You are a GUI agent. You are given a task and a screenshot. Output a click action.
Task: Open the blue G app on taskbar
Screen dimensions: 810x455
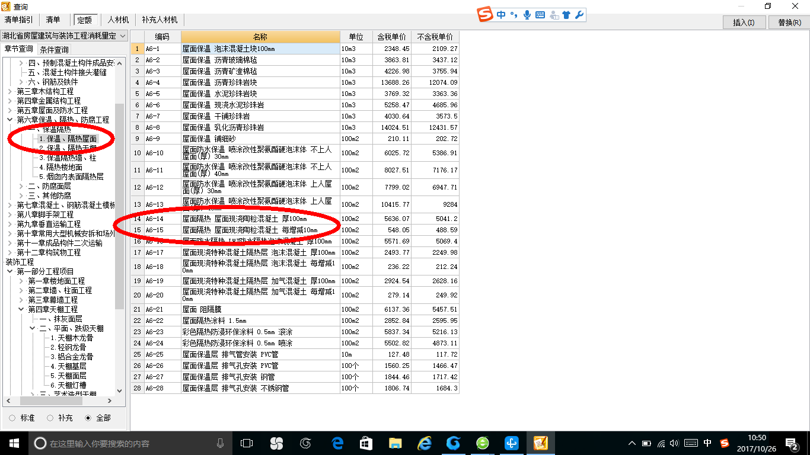coord(454,443)
